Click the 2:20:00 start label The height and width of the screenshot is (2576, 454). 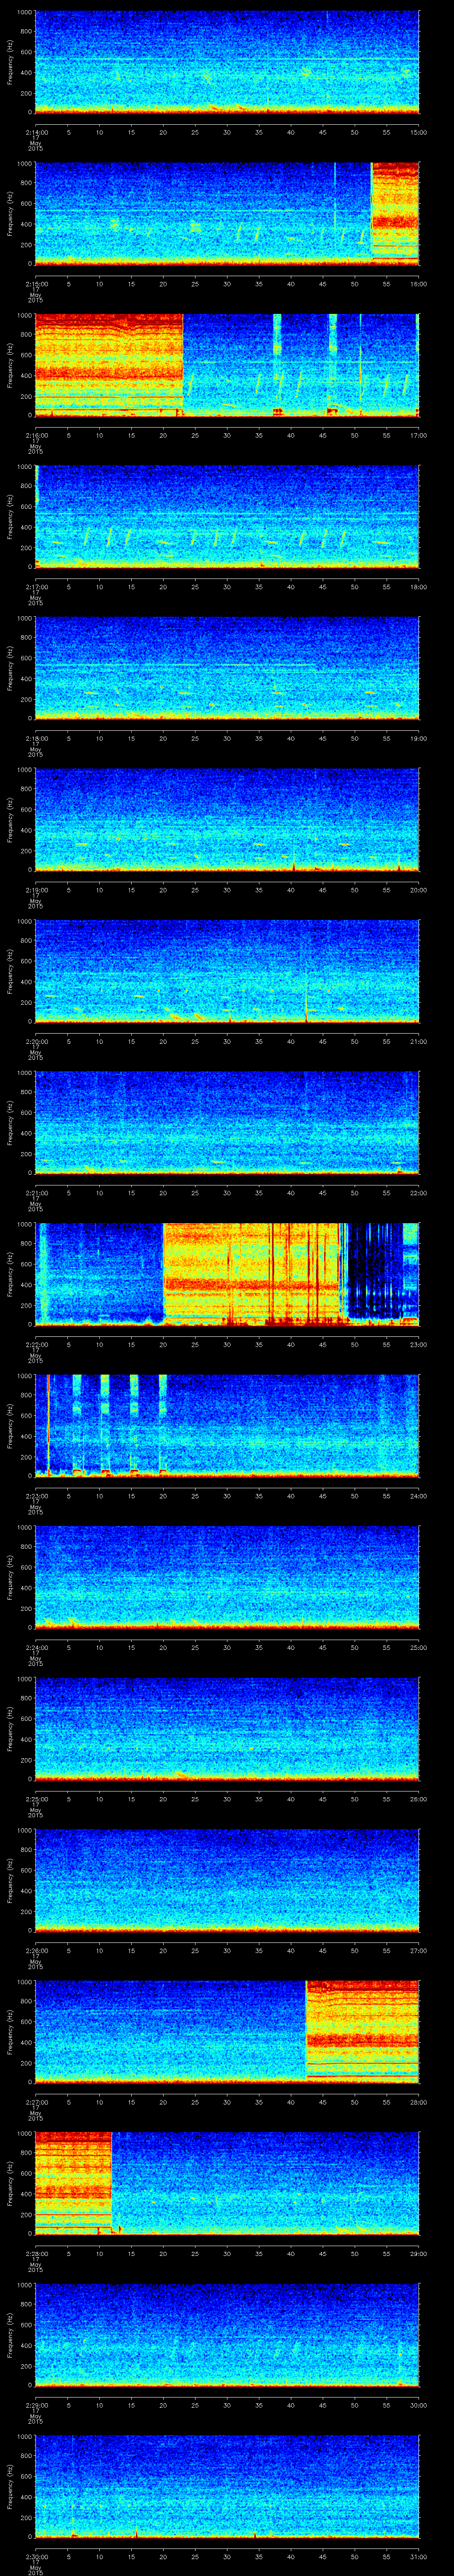point(36,1041)
